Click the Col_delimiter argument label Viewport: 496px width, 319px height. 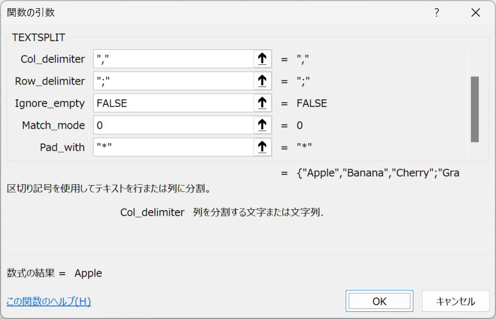pyautogui.click(x=53, y=59)
